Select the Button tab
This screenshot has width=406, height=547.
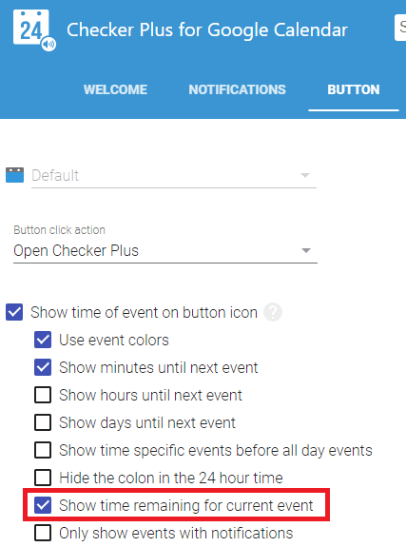click(x=354, y=89)
